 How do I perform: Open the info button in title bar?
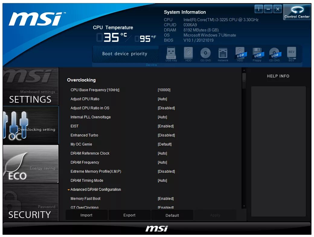[259, 9]
